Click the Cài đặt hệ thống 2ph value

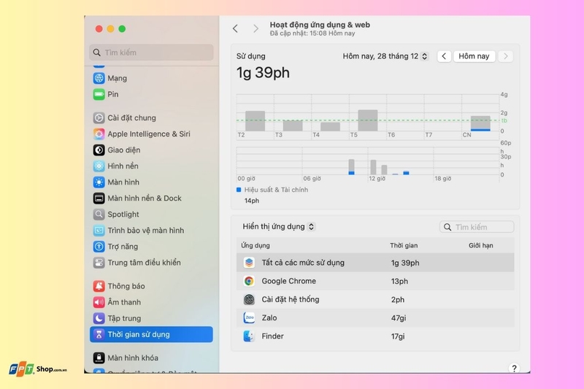pyautogui.click(x=397, y=299)
